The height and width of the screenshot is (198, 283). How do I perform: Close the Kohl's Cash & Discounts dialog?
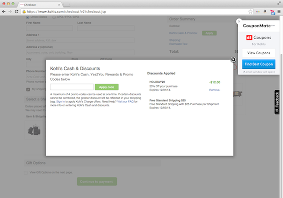coord(233,59)
